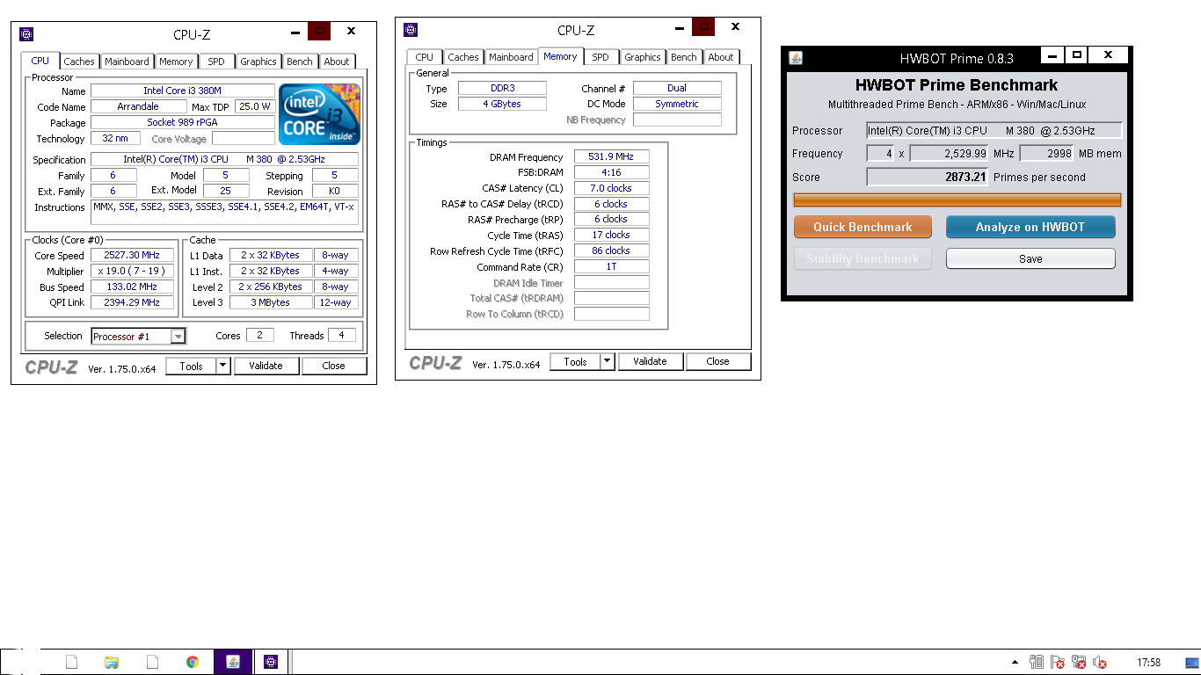Screen dimensions: 1201x675
Task: Click the Bus Speed value 133.02 MHz
Action: pyautogui.click(x=132, y=287)
